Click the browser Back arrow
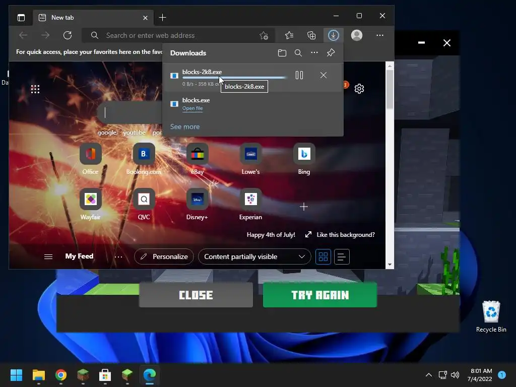 [23, 35]
